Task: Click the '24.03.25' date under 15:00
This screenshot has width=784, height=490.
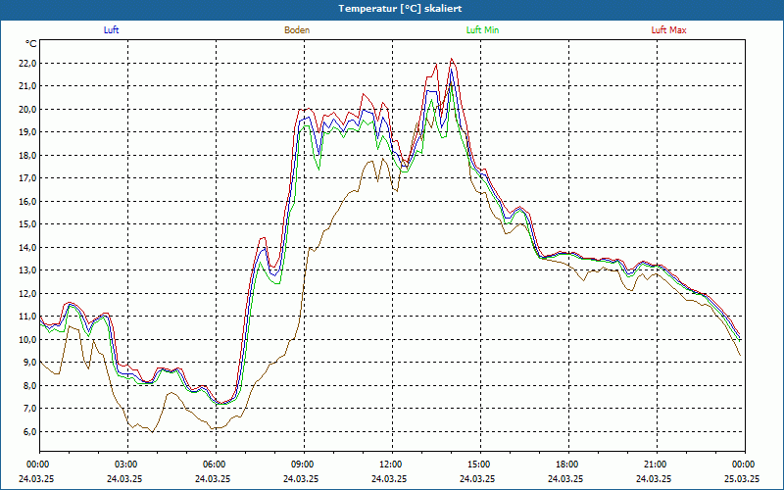Action: click(x=477, y=478)
